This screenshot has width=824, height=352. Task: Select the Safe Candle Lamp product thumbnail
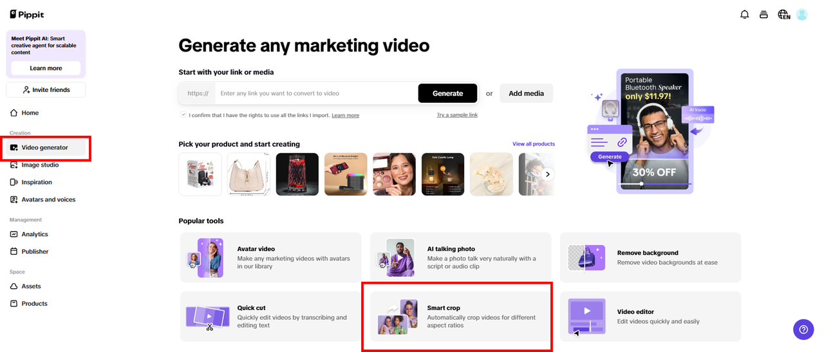(x=443, y=174)
